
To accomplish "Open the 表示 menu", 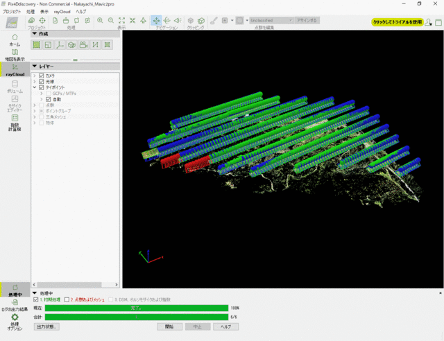I will coord(44,12).
